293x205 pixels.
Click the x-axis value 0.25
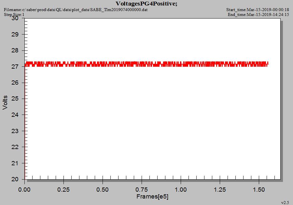(63, 190)
